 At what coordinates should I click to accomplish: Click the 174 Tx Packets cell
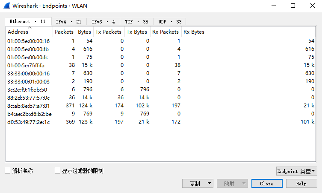tap(119, 106)
